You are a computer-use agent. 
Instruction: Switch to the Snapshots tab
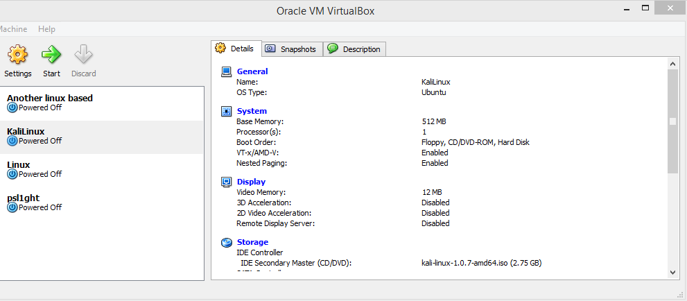293,49
